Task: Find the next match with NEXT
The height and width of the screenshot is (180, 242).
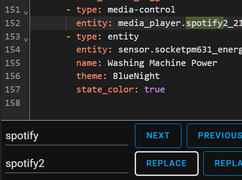Action: [x=158, y=136]
